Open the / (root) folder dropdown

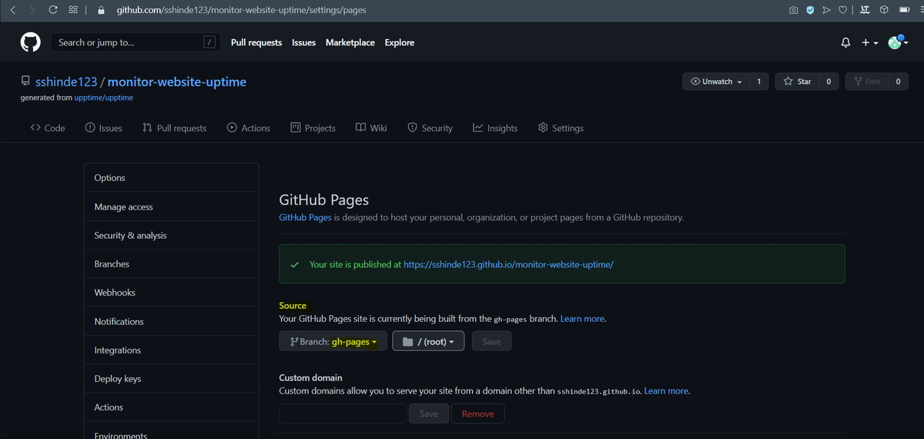pyautogui.click(x=428, y=341)
